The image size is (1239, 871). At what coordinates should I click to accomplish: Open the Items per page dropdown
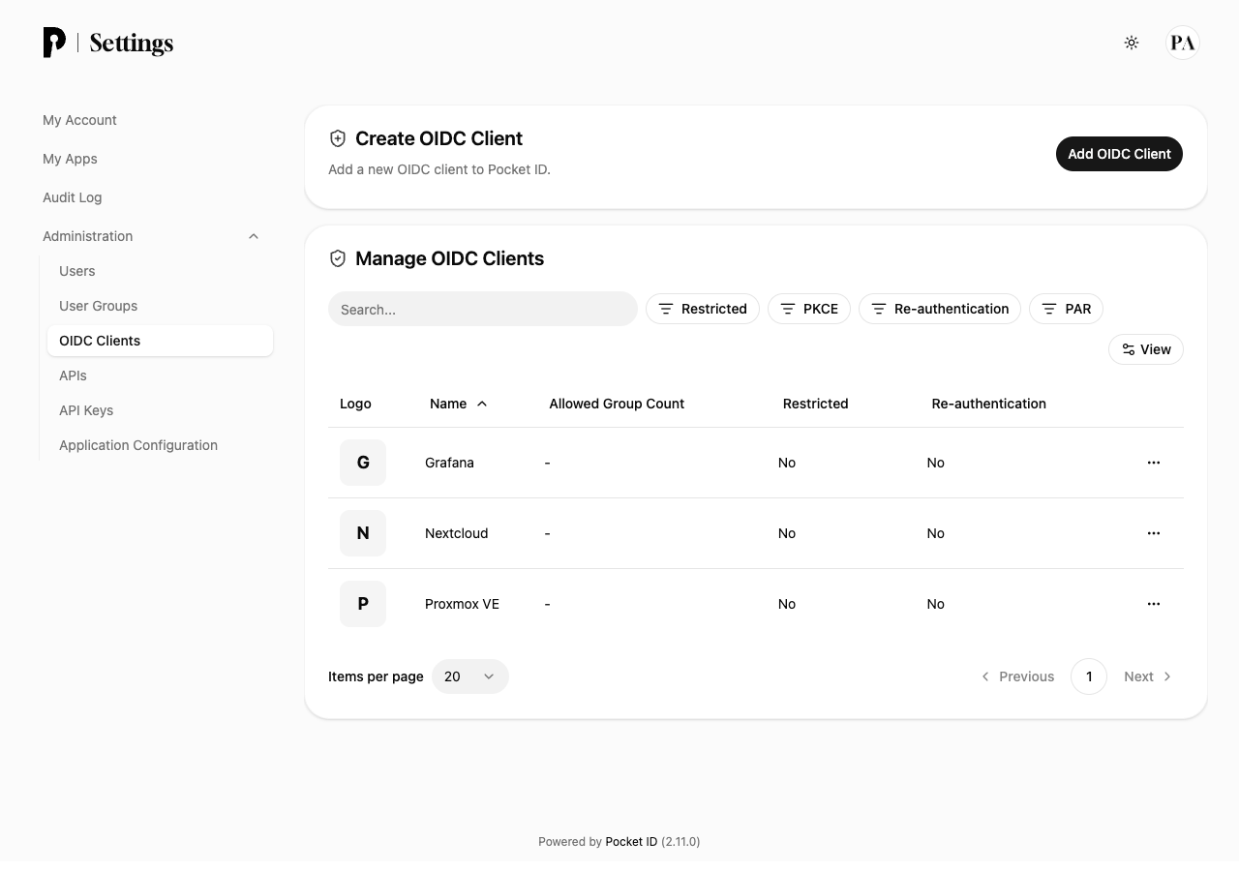click(470, 676)
